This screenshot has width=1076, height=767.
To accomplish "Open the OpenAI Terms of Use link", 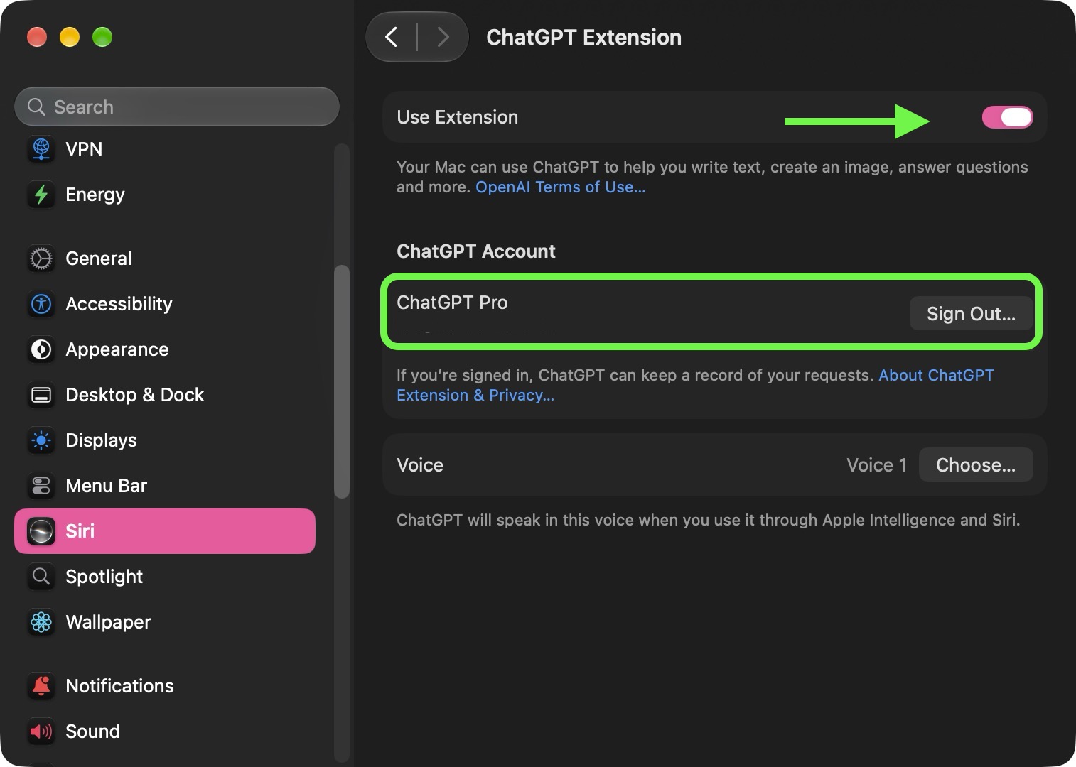I will pyautogui.click(x=561, y=187).
